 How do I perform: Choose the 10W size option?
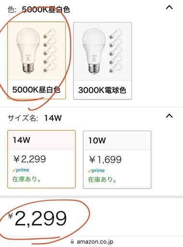click(x=117, y=160)
